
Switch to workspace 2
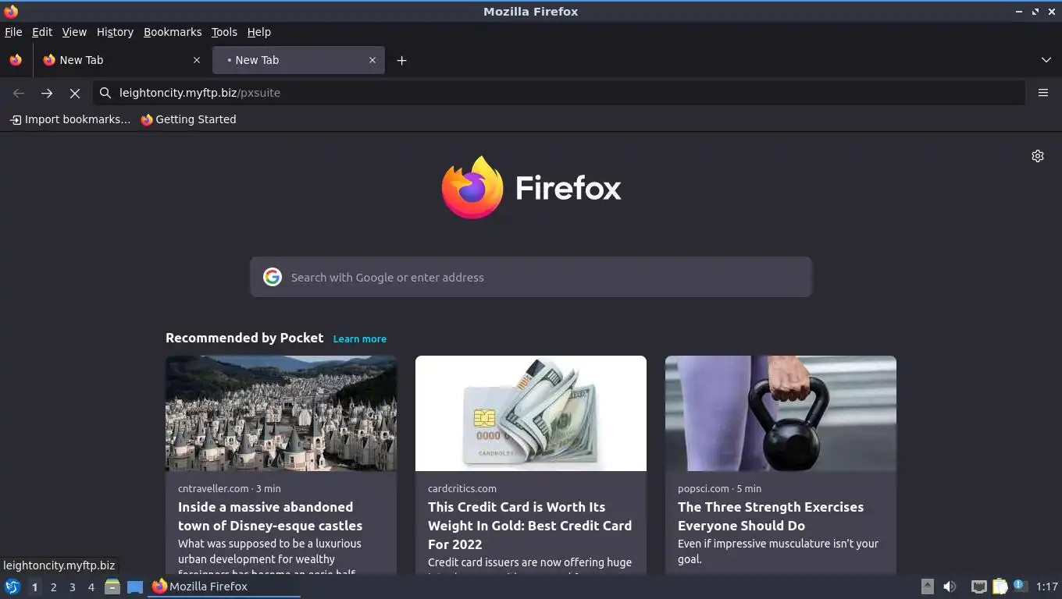pyautogui.click(x=54, y=587)
